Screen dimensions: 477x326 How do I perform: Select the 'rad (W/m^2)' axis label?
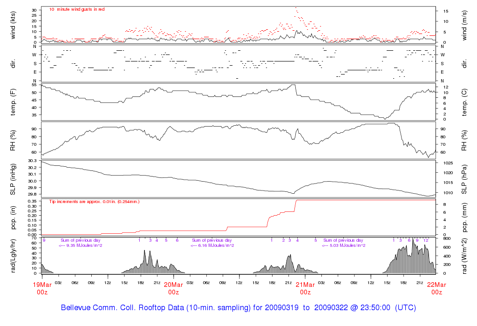pyautogui.click(x=464, y=256)
